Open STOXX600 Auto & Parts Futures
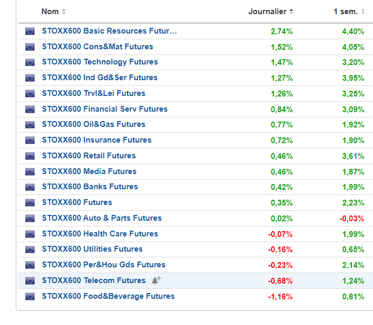The image size is (373, 325). tap(101, 218)
